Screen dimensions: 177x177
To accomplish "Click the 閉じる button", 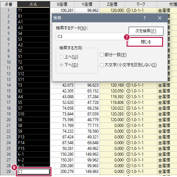I will 146,42.
